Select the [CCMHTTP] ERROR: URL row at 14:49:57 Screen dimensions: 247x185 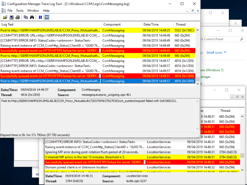pyautogui.click(x=98, y=61)
